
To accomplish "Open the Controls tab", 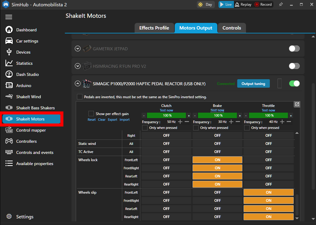I will pyautogui.click(x=232, y=28).
